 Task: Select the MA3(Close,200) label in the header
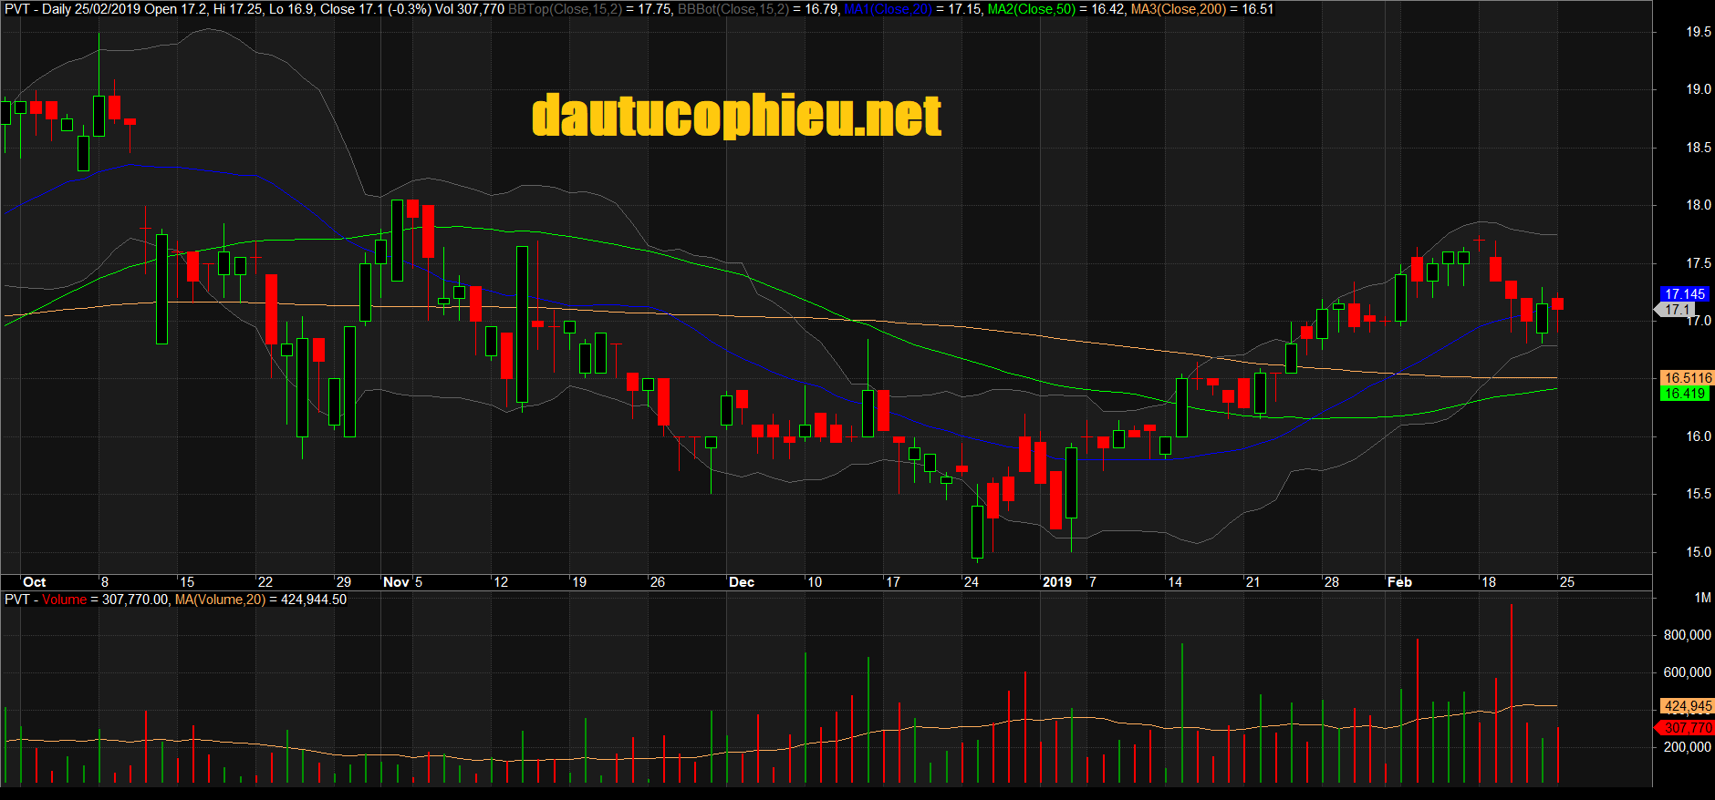(1179, 9)
